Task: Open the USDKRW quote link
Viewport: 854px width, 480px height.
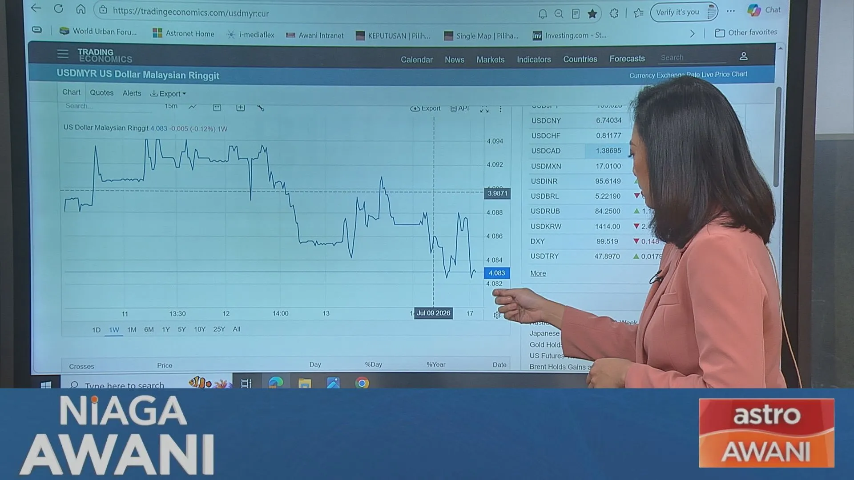Action: click(546, 226)
